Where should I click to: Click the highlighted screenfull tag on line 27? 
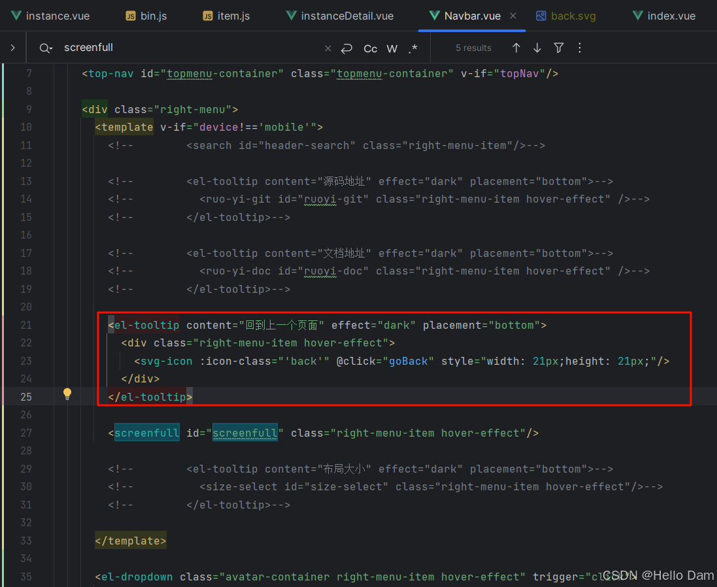[x=147, y=433]
